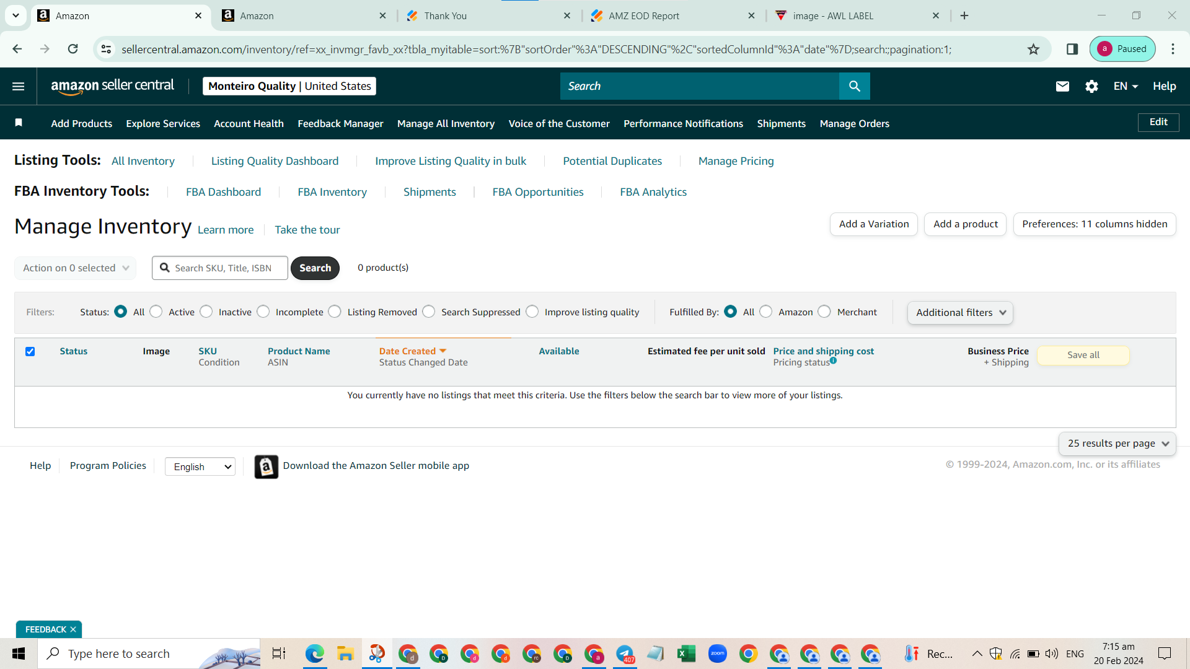This screenshot has height=669, width=1190.
Task: Switch to the Thank You browser tab
Action: coord(489,16)
